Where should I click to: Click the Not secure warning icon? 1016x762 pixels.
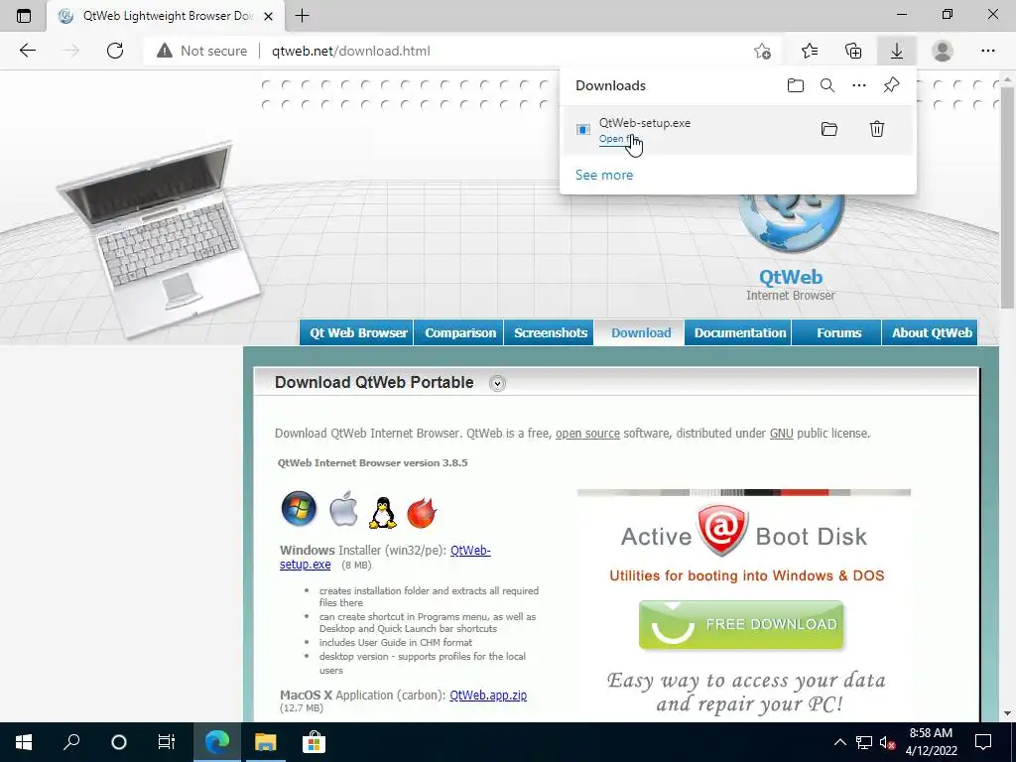point(165,51)
